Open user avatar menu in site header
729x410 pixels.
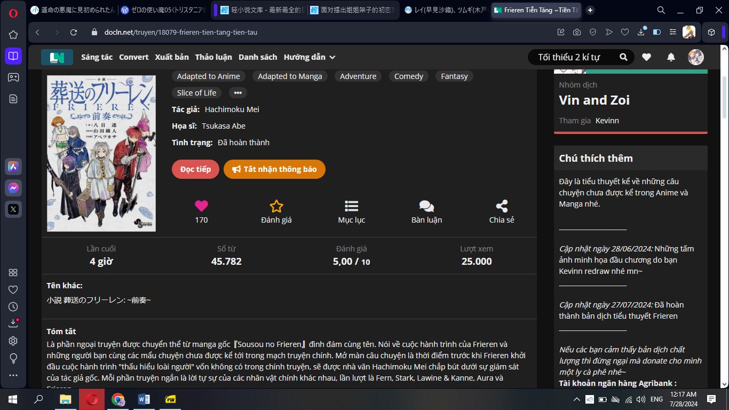(696, 57)
